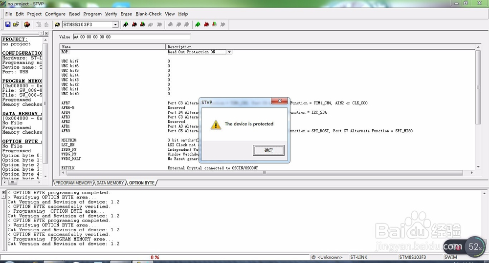
Task: Click the project panel horizontal scrollbar thumb
Action: coord(12,182)
